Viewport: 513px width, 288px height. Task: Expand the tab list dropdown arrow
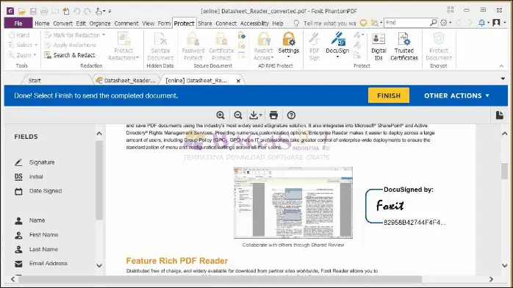(x=503, y=79)
